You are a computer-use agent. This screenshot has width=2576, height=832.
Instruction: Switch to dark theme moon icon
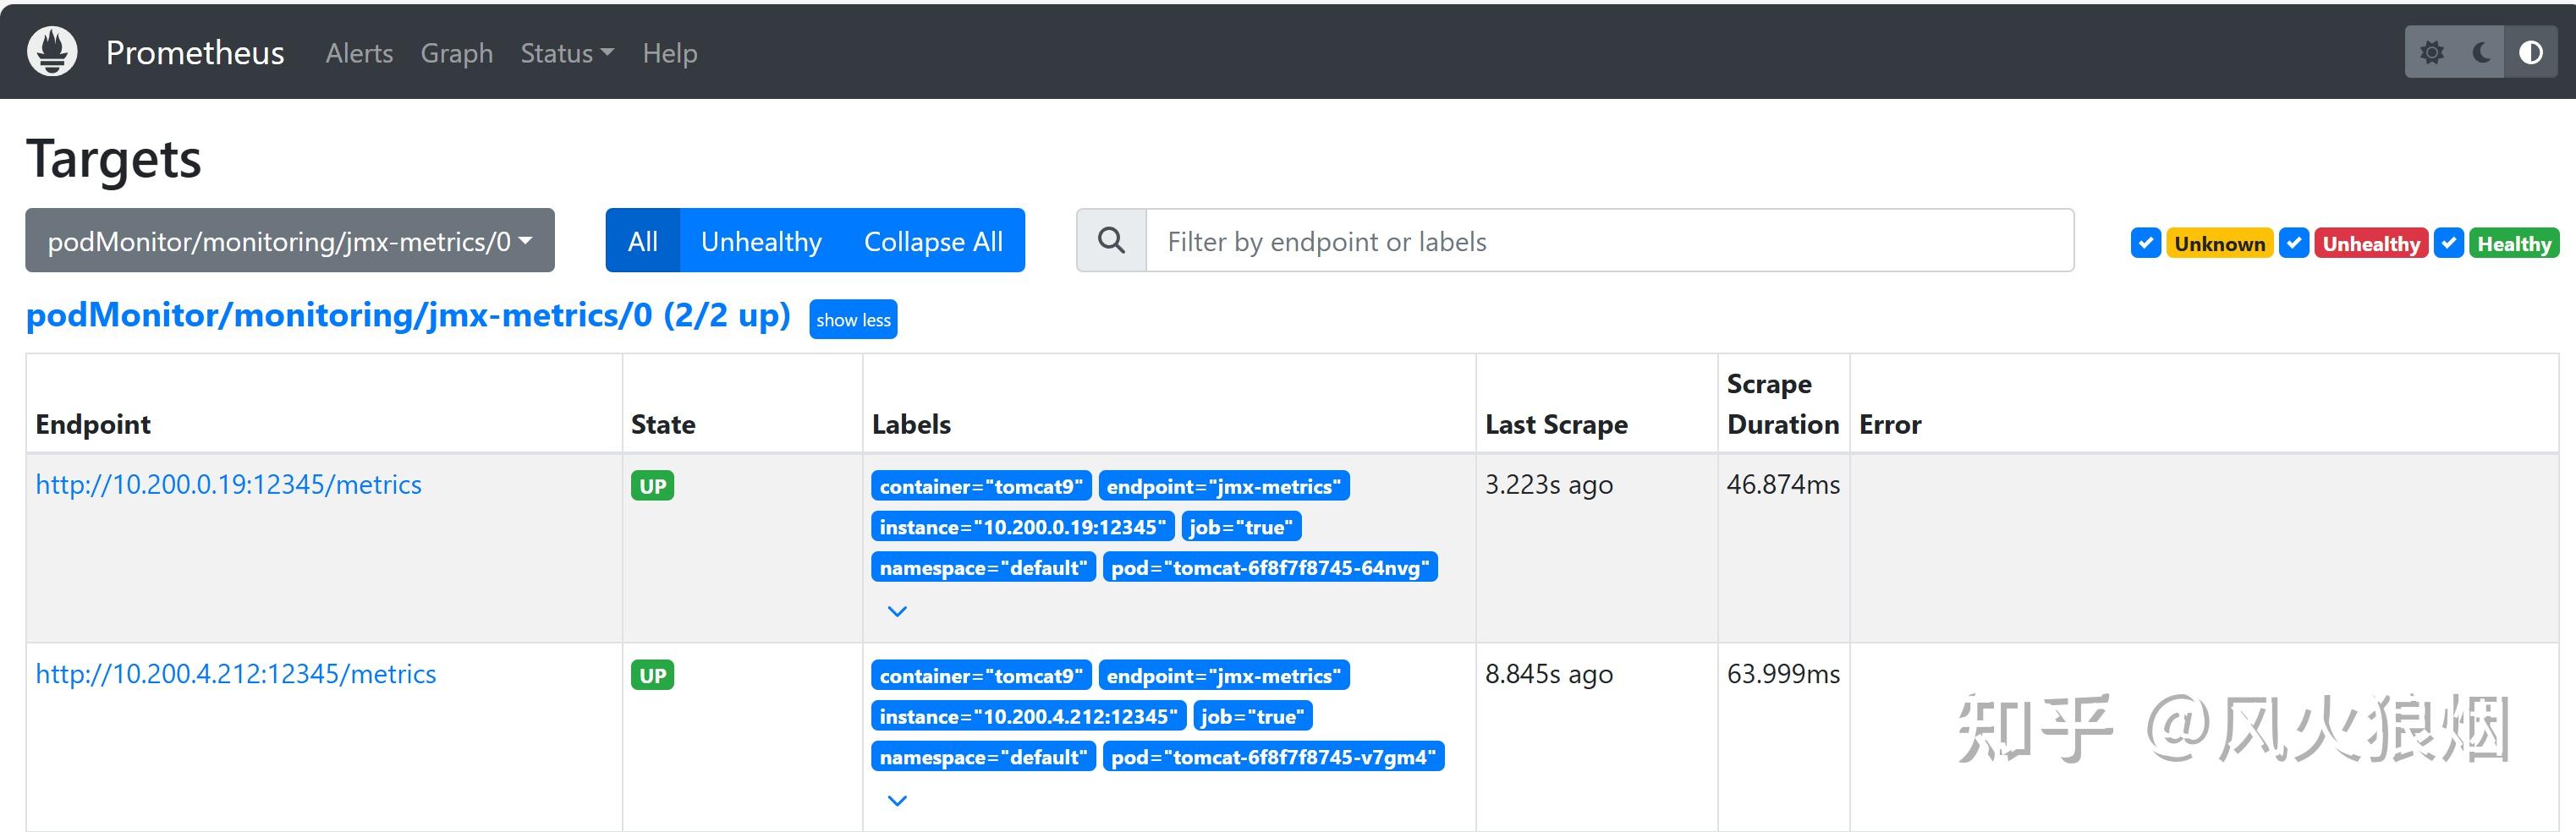tap(2481, 52)
